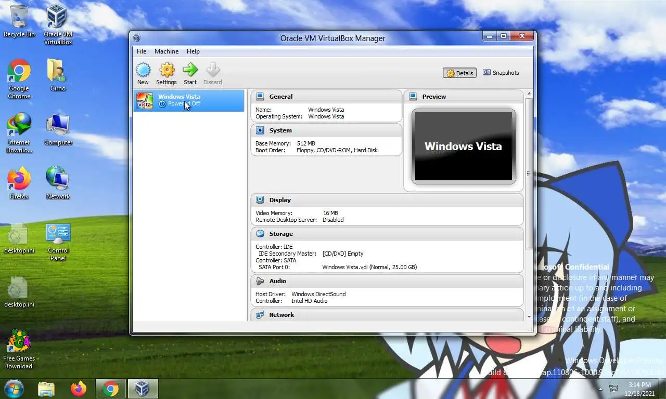The width and height of the screenshot is (666, 399).
Task: Open Google Chrome desktop shortcut
Action: tap(19, 79)
